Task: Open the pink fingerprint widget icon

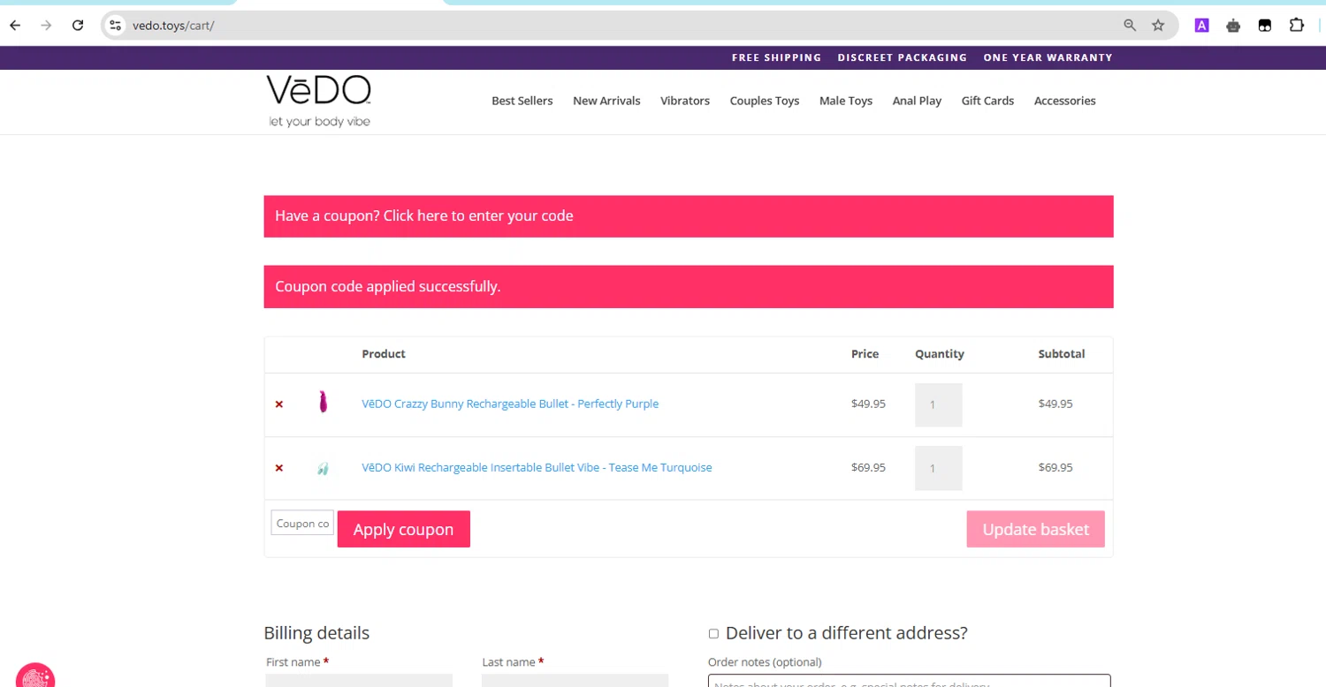Action: 35,676
